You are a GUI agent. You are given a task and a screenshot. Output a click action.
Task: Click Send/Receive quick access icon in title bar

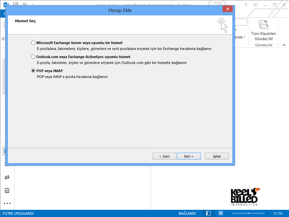pos(16,4)
